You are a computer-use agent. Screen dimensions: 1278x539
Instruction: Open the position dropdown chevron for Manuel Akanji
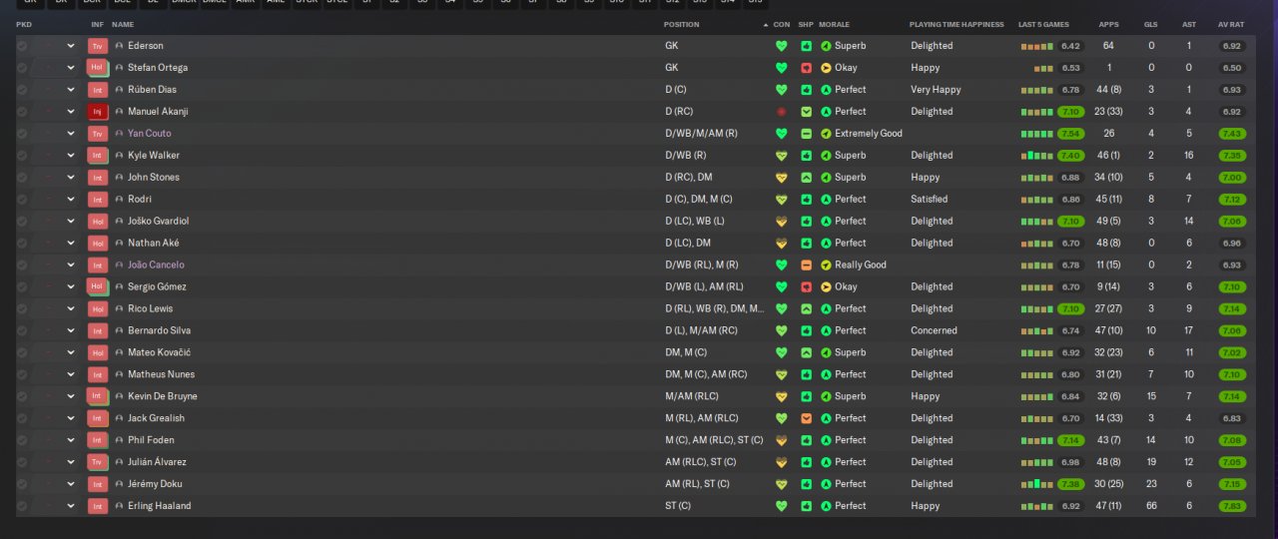(x=71, y=112)
